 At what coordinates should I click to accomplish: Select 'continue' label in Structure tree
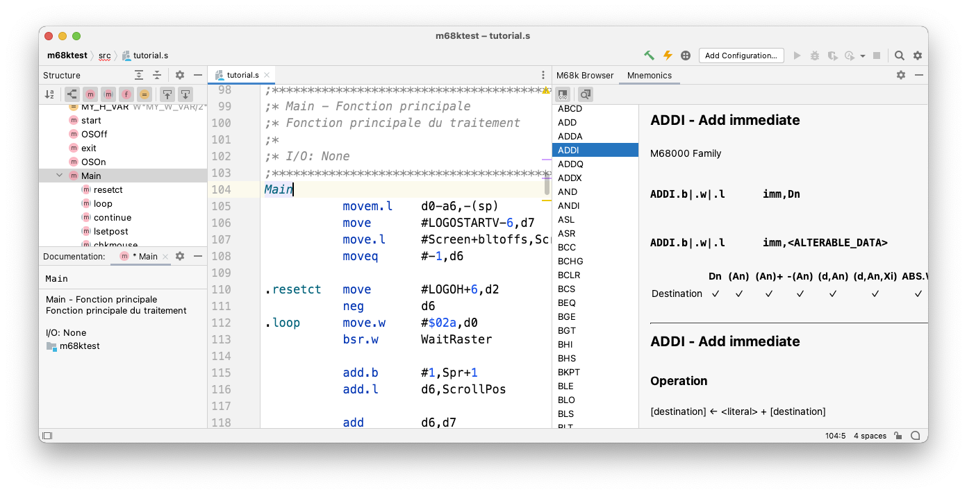(x=113, y=217)
